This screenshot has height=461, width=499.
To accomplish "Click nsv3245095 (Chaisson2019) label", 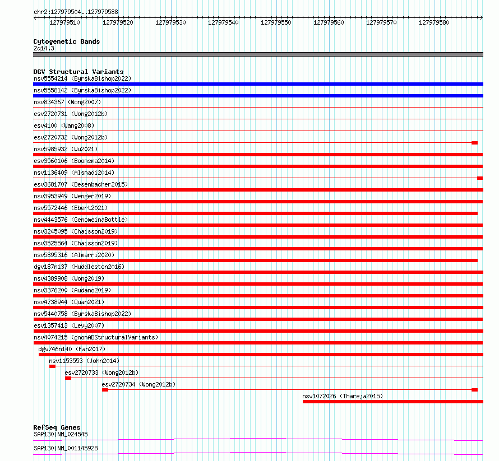I will [x=76, y=231].
